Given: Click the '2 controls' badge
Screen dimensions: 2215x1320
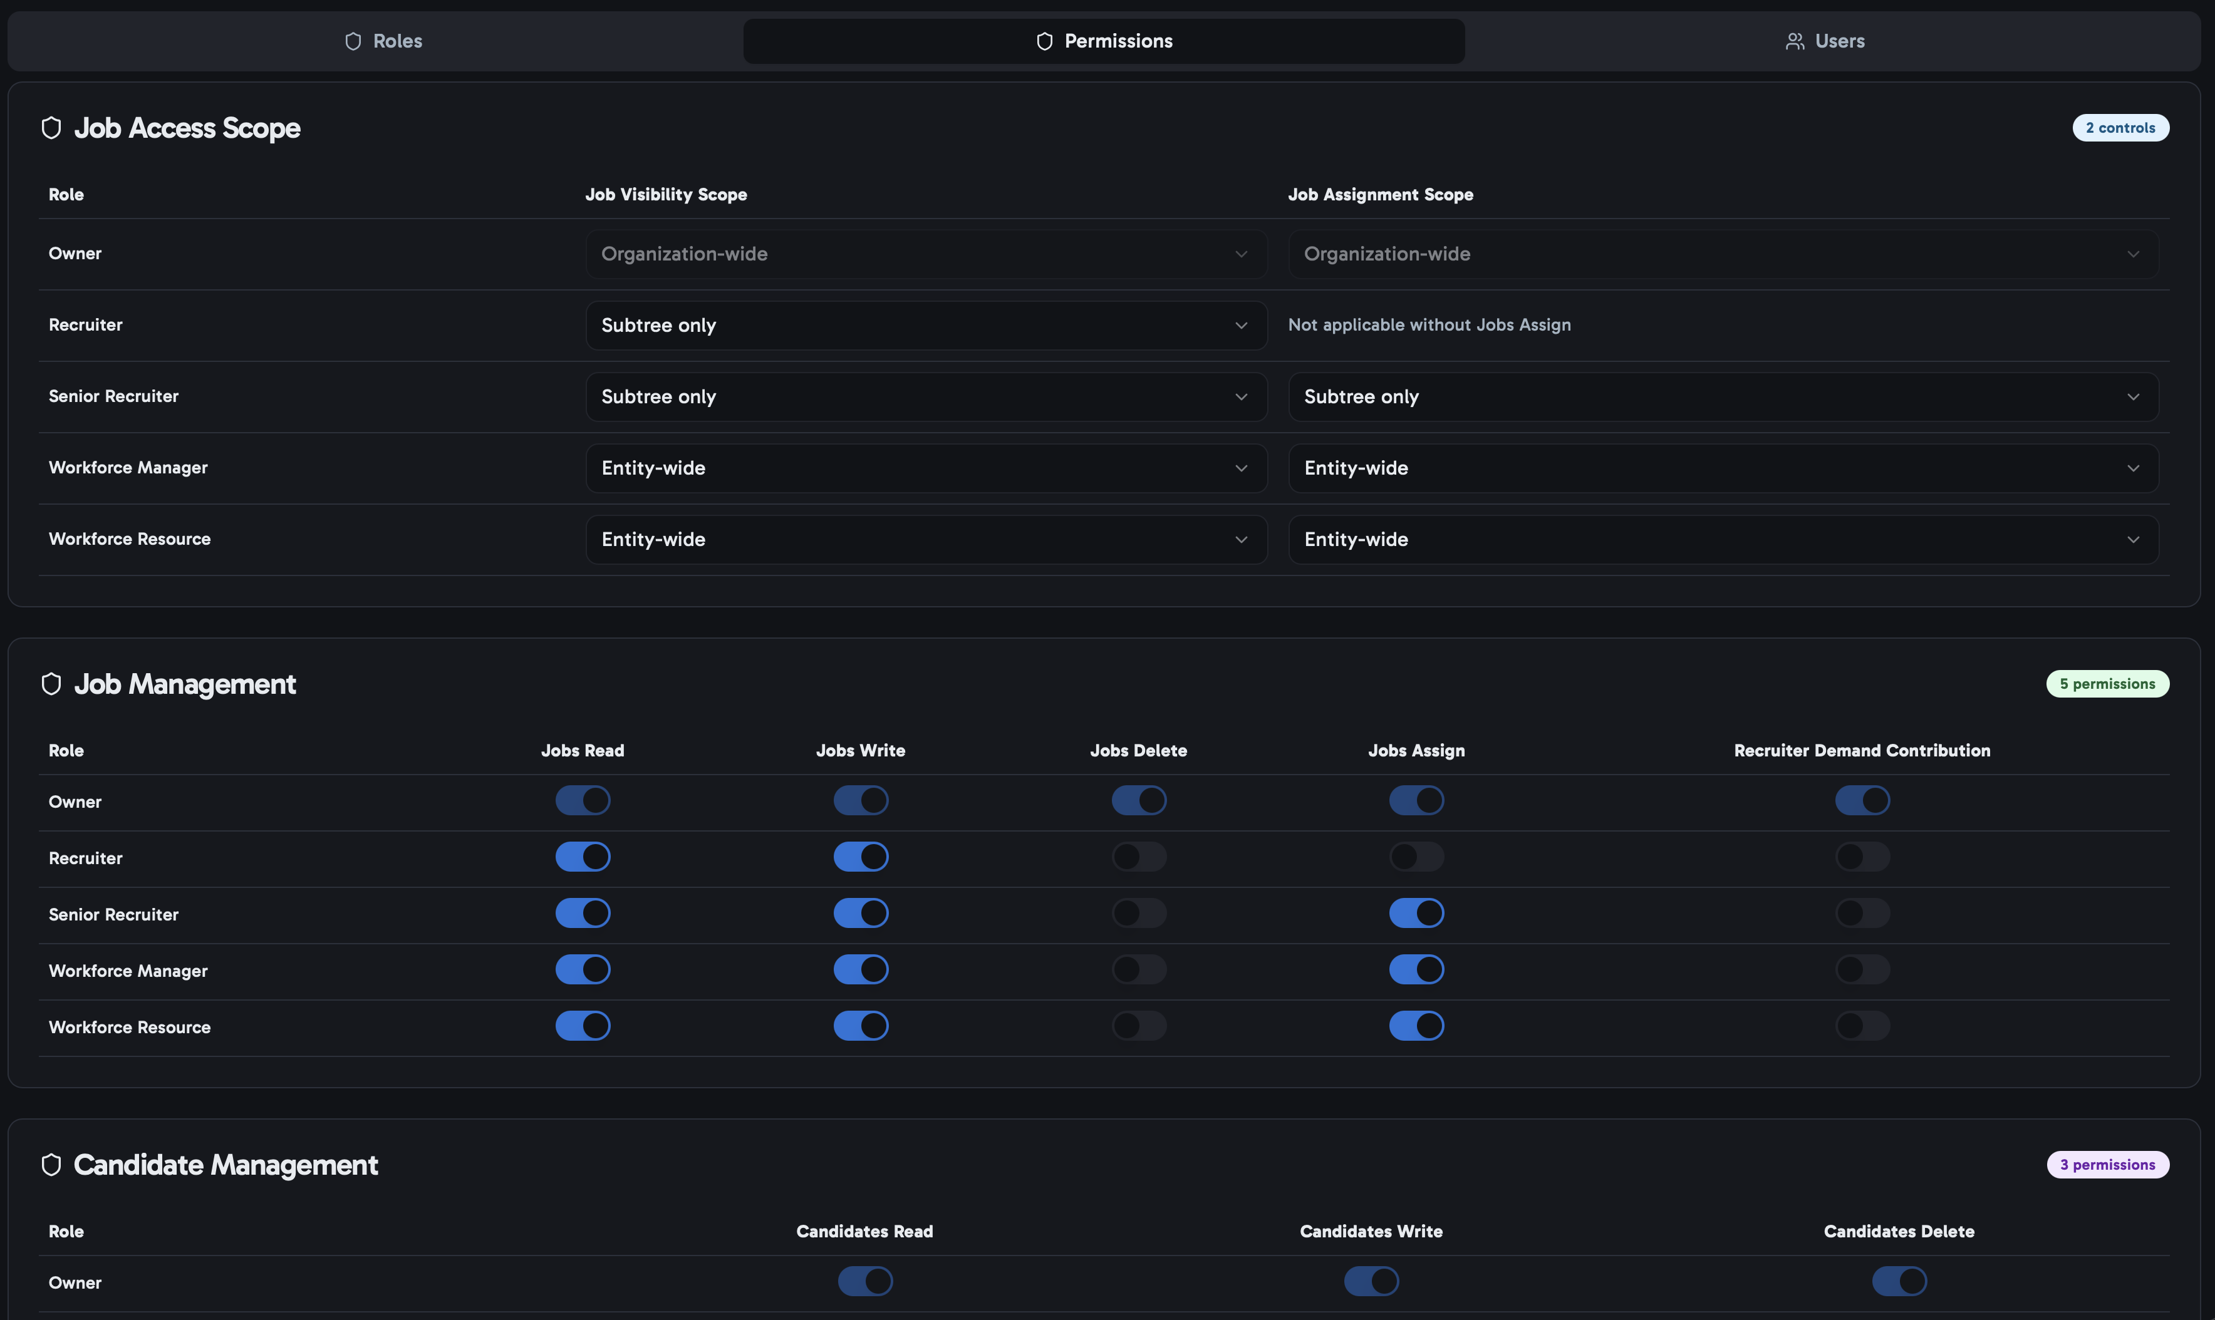Looking at the screenshot, I should 2120,128.
